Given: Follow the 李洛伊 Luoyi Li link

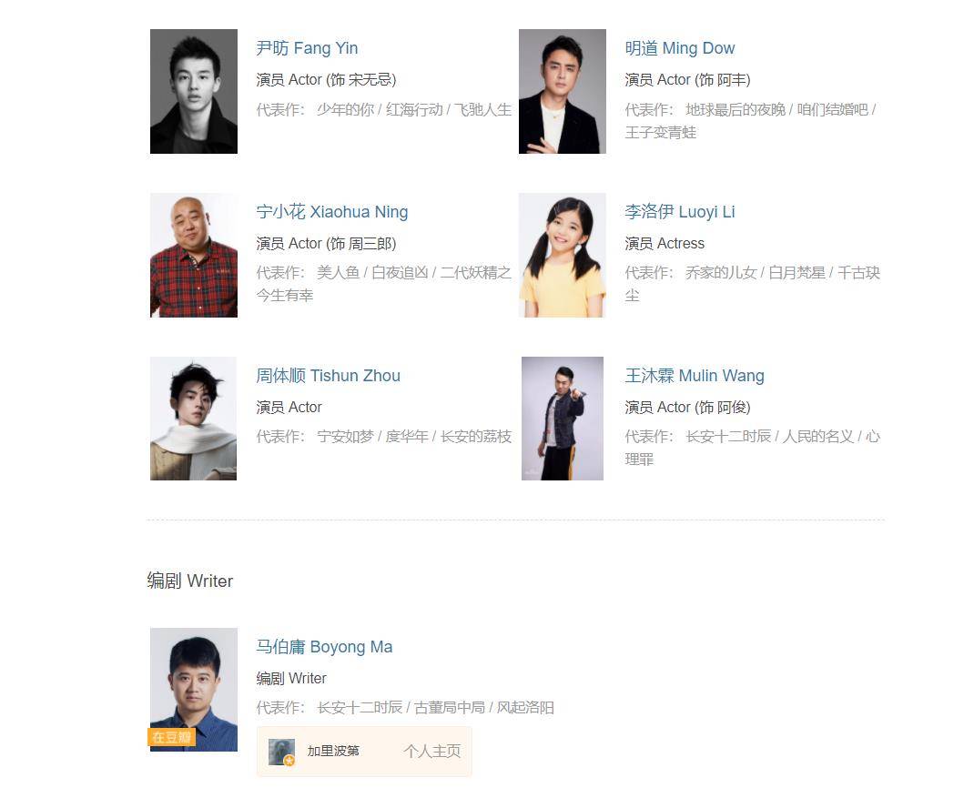Looking at the screenshot, I should (x=679, y=212).
